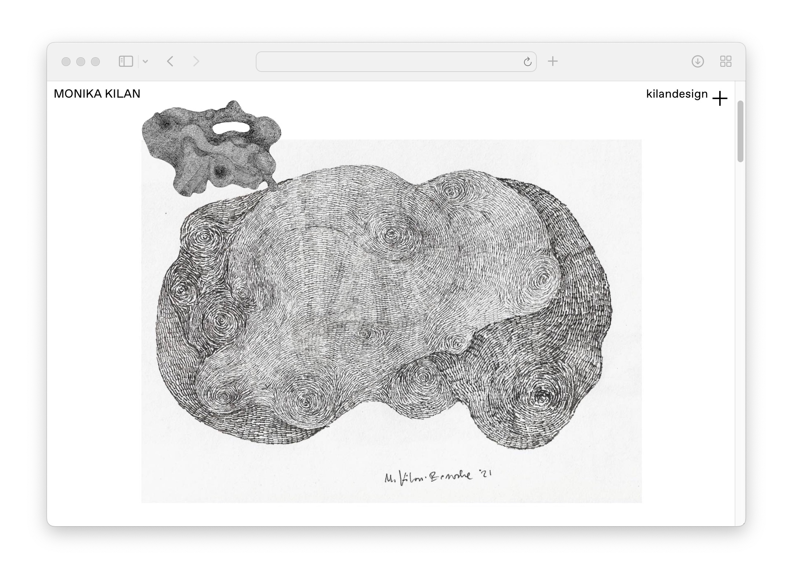This screenshot has width=797, height=571.
Task: Open the tab overview grid
Action: point(725,61)
